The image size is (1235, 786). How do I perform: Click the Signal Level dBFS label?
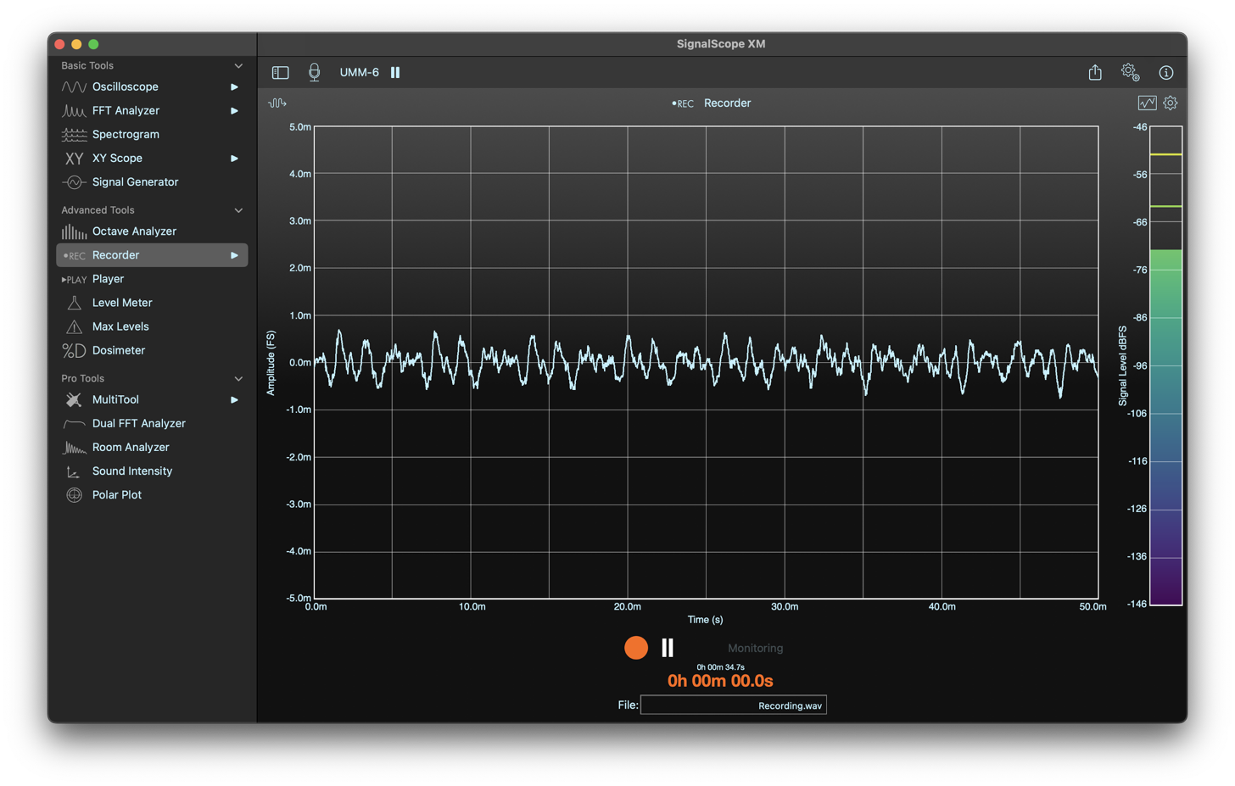click(x=1123, y=365)
